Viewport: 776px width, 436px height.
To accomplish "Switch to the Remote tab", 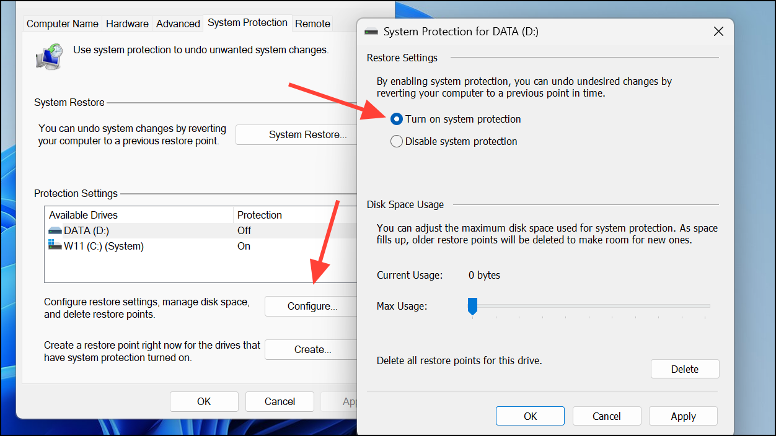I will click(x=312, y=24).
